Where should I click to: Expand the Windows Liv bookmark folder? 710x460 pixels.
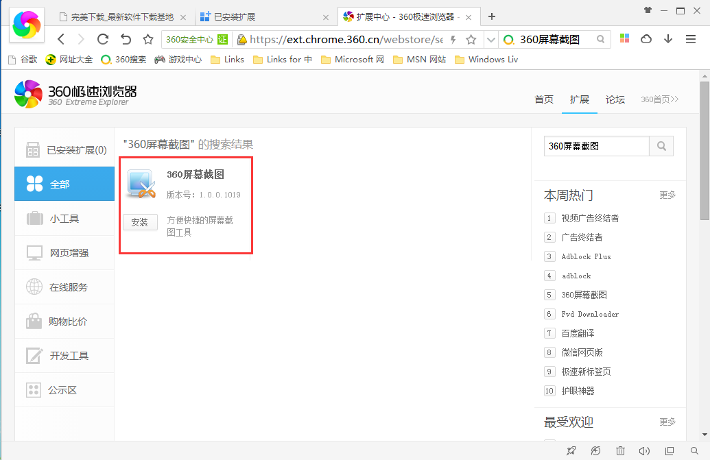click(x=486, y=60)
